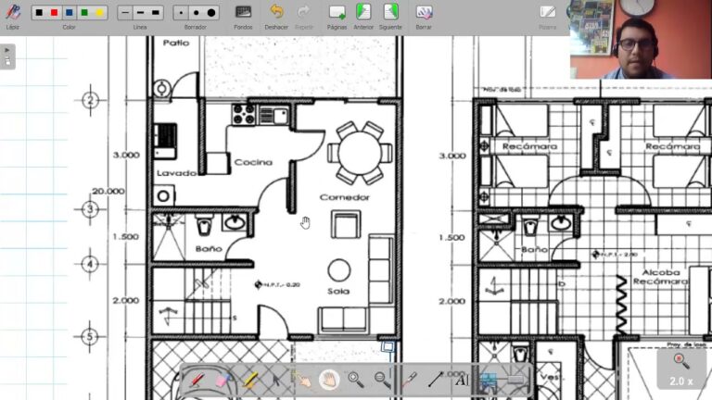Select the thinnest line width option
The height and width of the screenshot is (400, 712).
click(x=125, y=13)
